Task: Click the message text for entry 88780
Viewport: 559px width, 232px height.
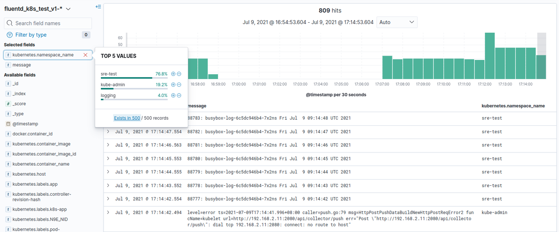Action: coord(269,159)
